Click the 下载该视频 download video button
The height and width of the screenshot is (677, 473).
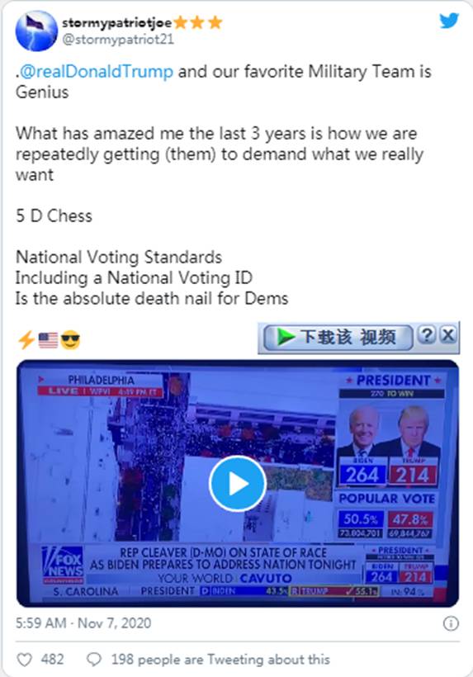tap(338, 337)
